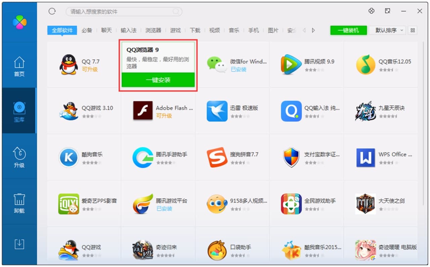
Task: Click the 酷狗音乐 K icon
Action: (69, 158)
